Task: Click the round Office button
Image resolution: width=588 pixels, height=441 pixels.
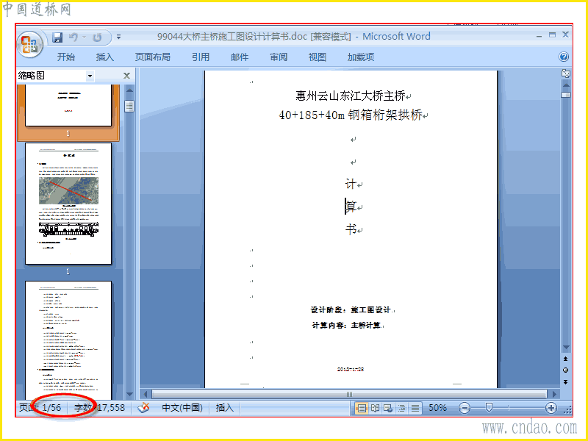Action: [30, 44]
